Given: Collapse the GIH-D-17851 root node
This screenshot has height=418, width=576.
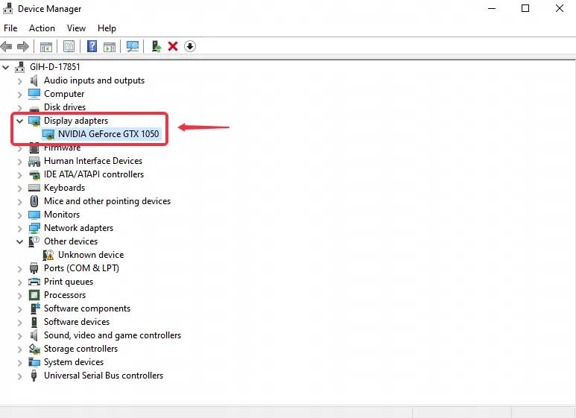Looking at the screenshot, I should click(x=5, y=67).
